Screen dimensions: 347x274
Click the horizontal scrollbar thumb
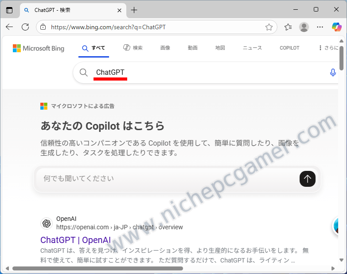97,269
